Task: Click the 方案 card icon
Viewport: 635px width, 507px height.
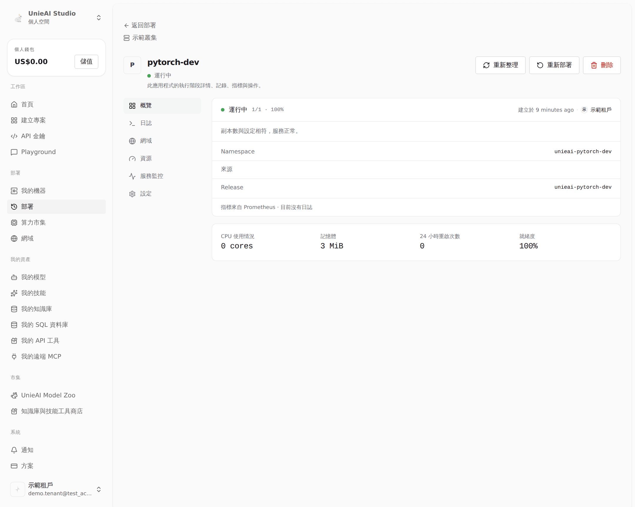Action: (x=14, y=466)
